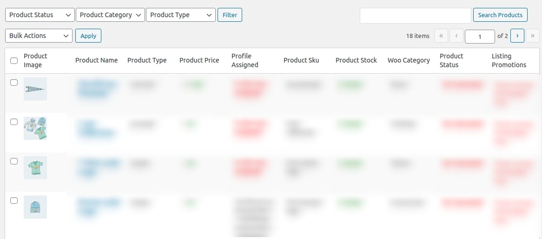Click the Search Products button
This screenshot has height=239, width=542.
(x=500, y=15)
